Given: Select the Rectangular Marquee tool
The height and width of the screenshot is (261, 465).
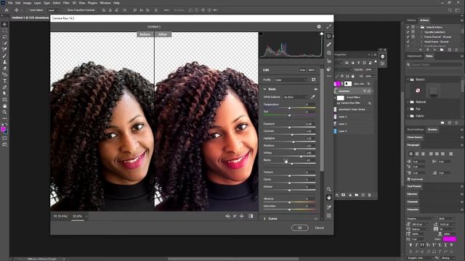Looking at the screenshot, I should point(4,30).
